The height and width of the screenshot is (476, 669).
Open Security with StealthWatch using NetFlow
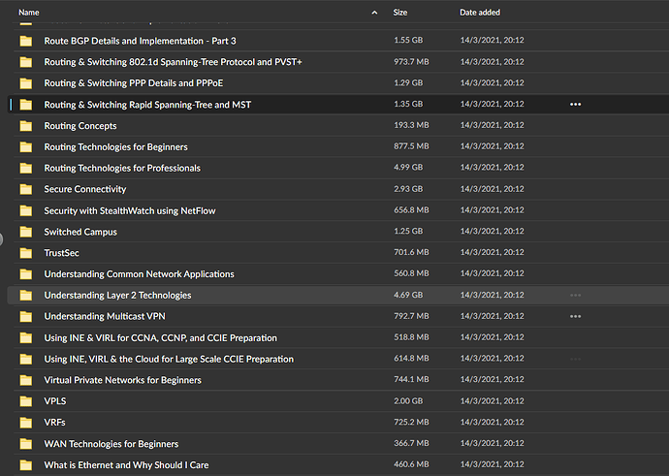(x=130, y=210)
